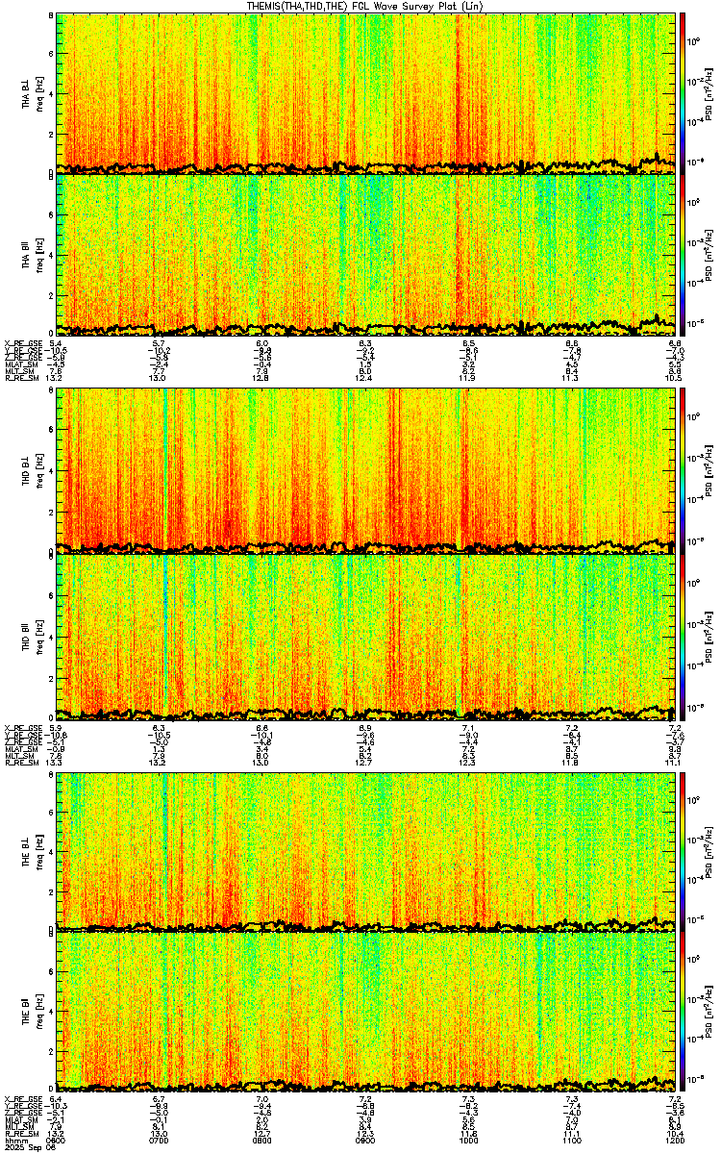The height and width of the screenshot is (1154, 721).
Task: Click the THA B∥ PSD color bar
Action: tap(684, 255)
